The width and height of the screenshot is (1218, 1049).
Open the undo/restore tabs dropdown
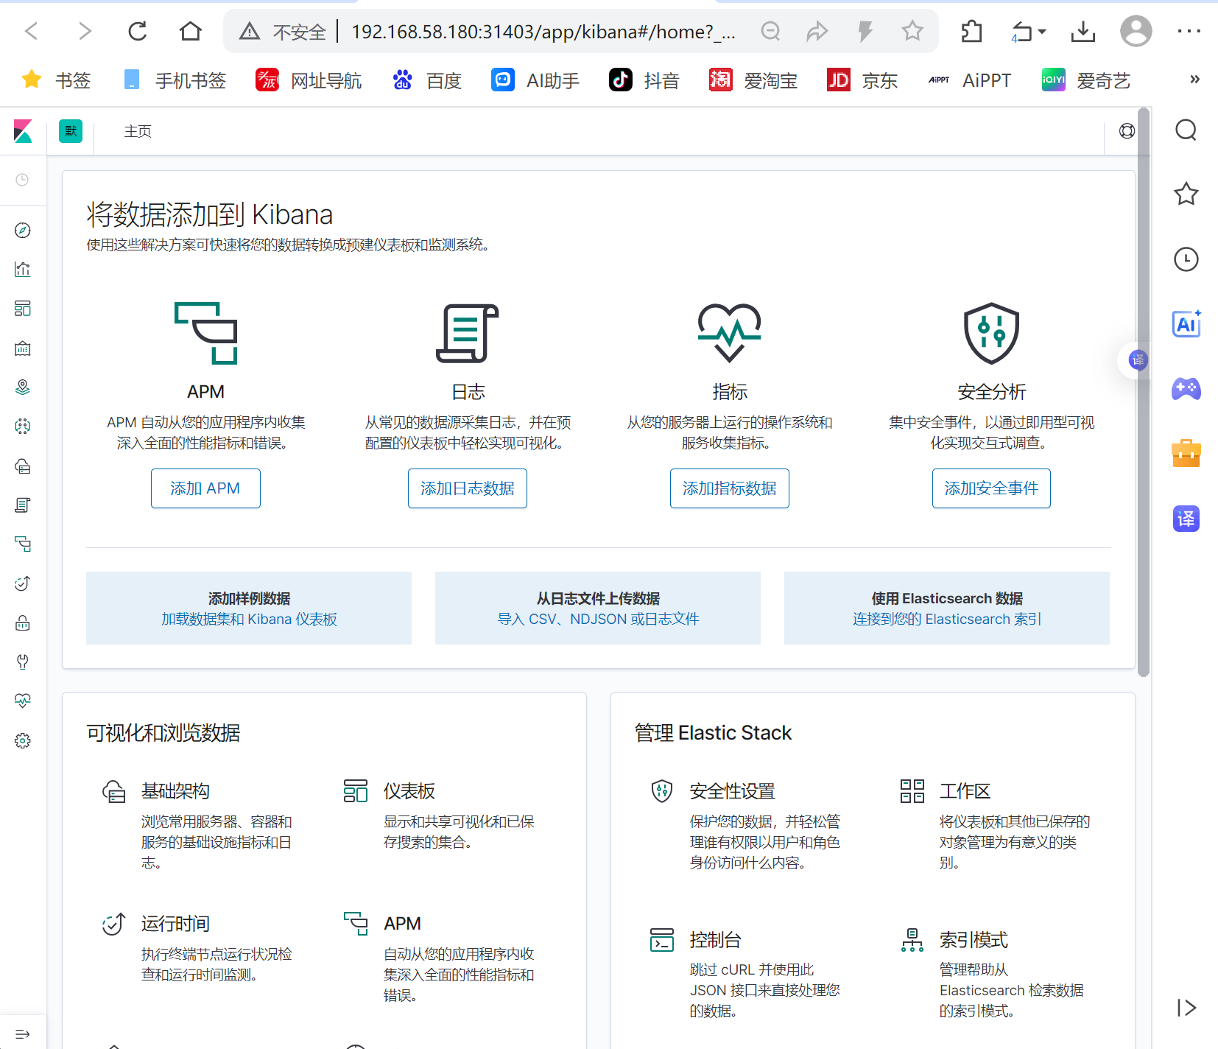pyautogui.click(x=1028, y=32)
